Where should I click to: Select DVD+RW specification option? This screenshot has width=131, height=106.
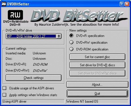tap(71, 43)
